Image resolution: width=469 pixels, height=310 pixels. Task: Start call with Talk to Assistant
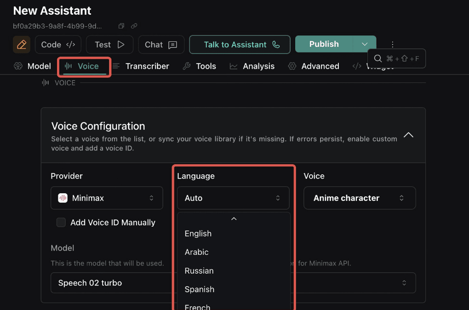coord(240,45)
